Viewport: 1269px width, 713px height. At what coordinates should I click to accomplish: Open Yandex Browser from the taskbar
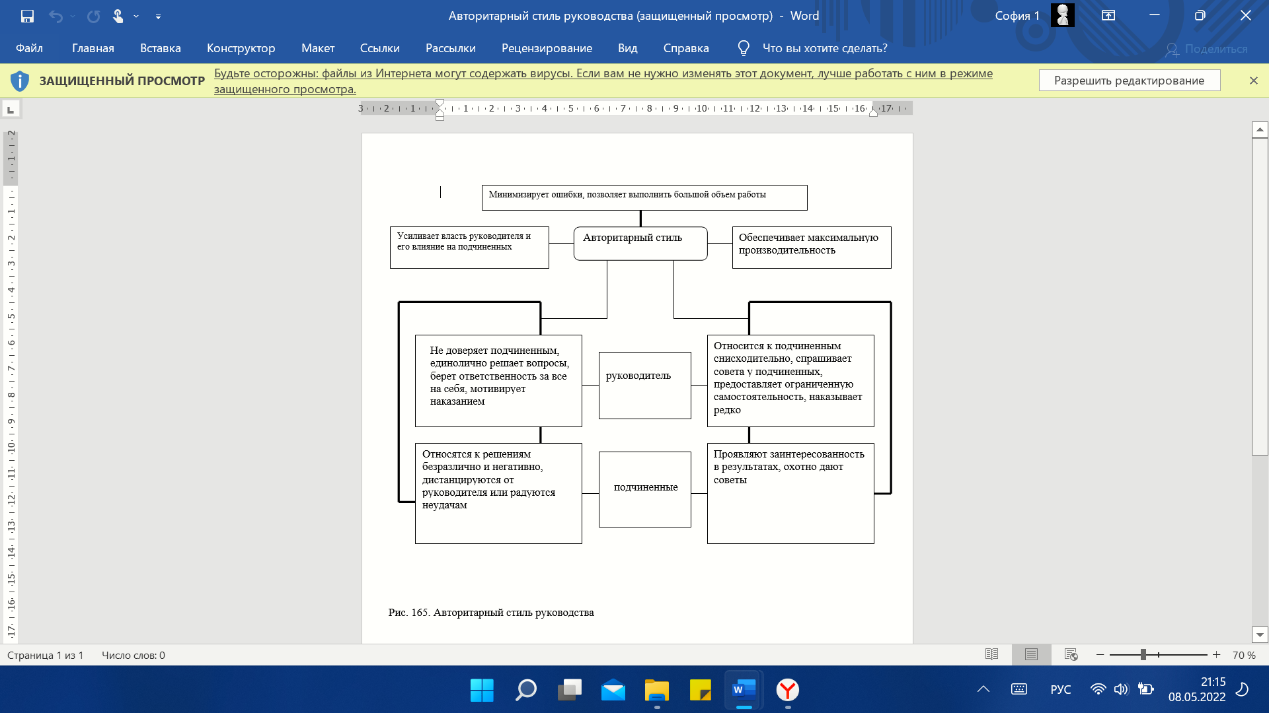787,690
